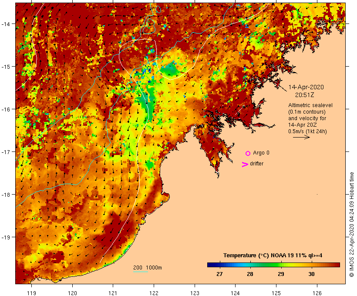Click the '14-Apr 20Z' text
Viewport: 357px width, 296px height.
302,125
